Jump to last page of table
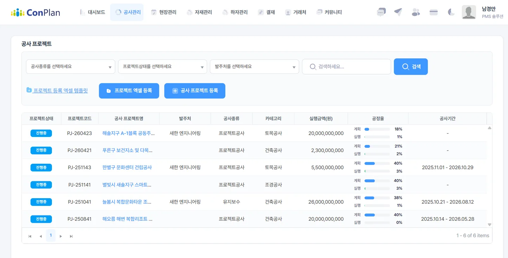The image size is (508, 258). tap(71, 236)
